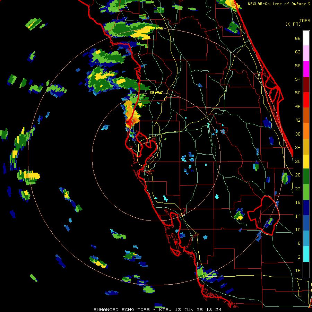Click the "NEXLAB-College of DuPage" header text
The width and height of the screenshot is (312, 312).
coord(277,4)
